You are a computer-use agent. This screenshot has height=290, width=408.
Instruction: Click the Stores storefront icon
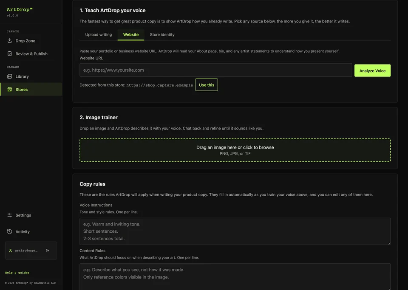point(10,89)
